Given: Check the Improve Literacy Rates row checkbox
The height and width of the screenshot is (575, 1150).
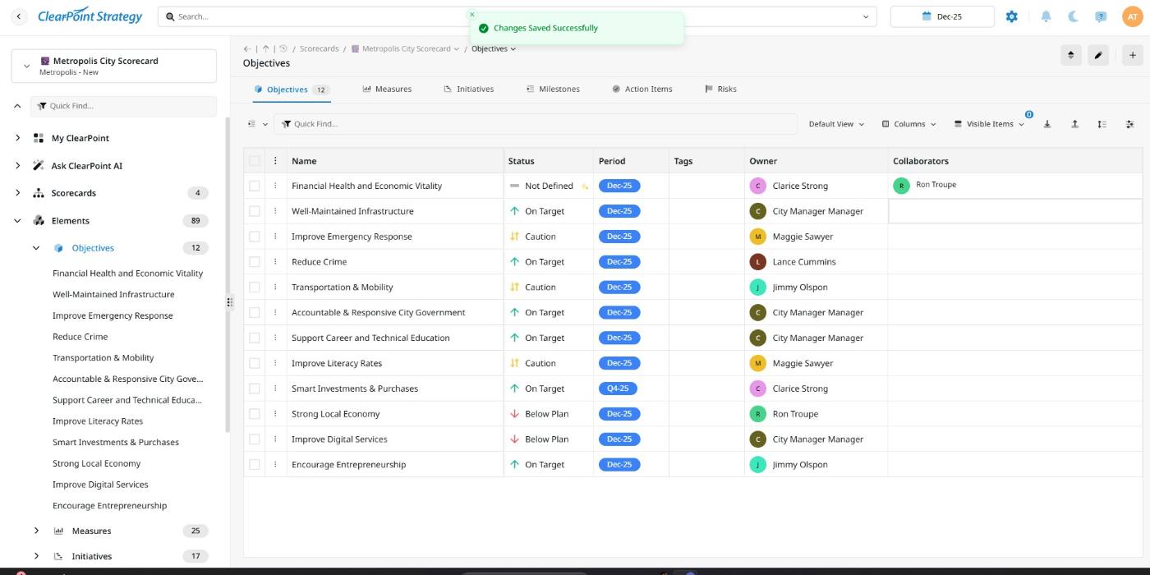Looking at the screenshot, I should coord(255,363).
